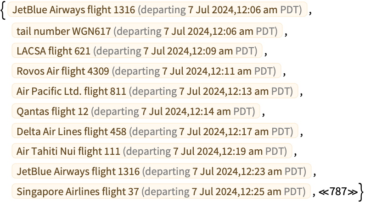The width and height of the screenshot is (365, 202).
Task: Click the 12:11 am PDT departure qualifier
Action: pyautogui.click(x=194, y=71)
